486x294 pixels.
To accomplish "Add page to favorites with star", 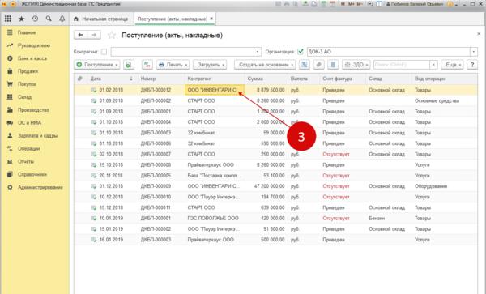I will (112, 36).
